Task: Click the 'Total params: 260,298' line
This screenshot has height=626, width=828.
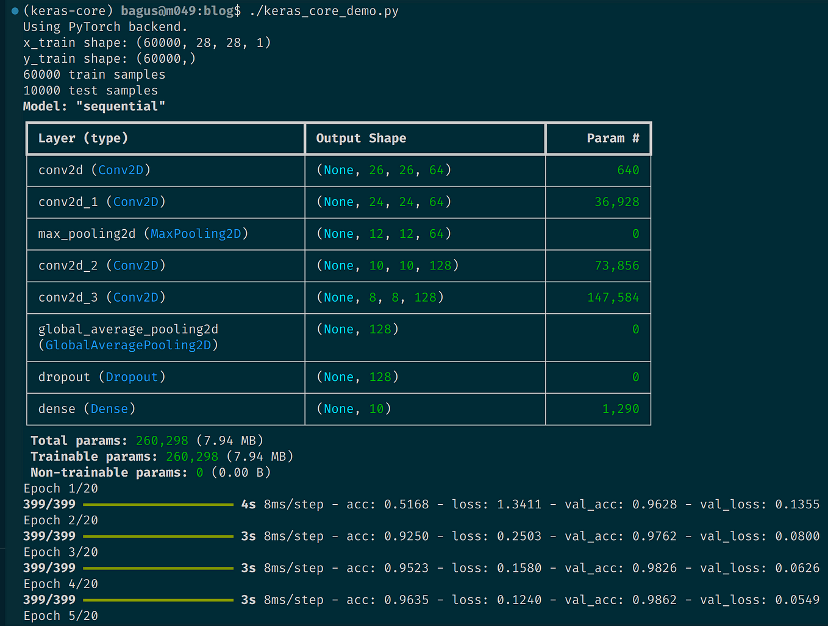Action: click(x=147, y=441)
